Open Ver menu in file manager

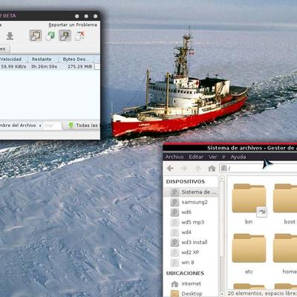pos(212,157)
